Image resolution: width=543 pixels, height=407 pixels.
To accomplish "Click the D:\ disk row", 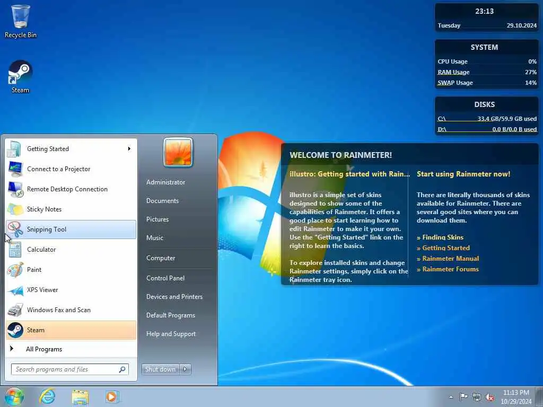I will 487,129.
